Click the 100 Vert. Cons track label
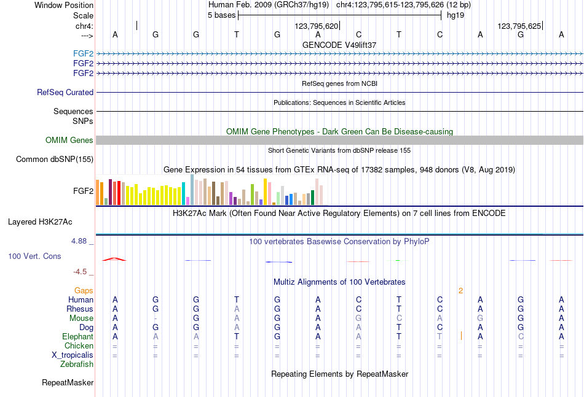 [34, 256]
